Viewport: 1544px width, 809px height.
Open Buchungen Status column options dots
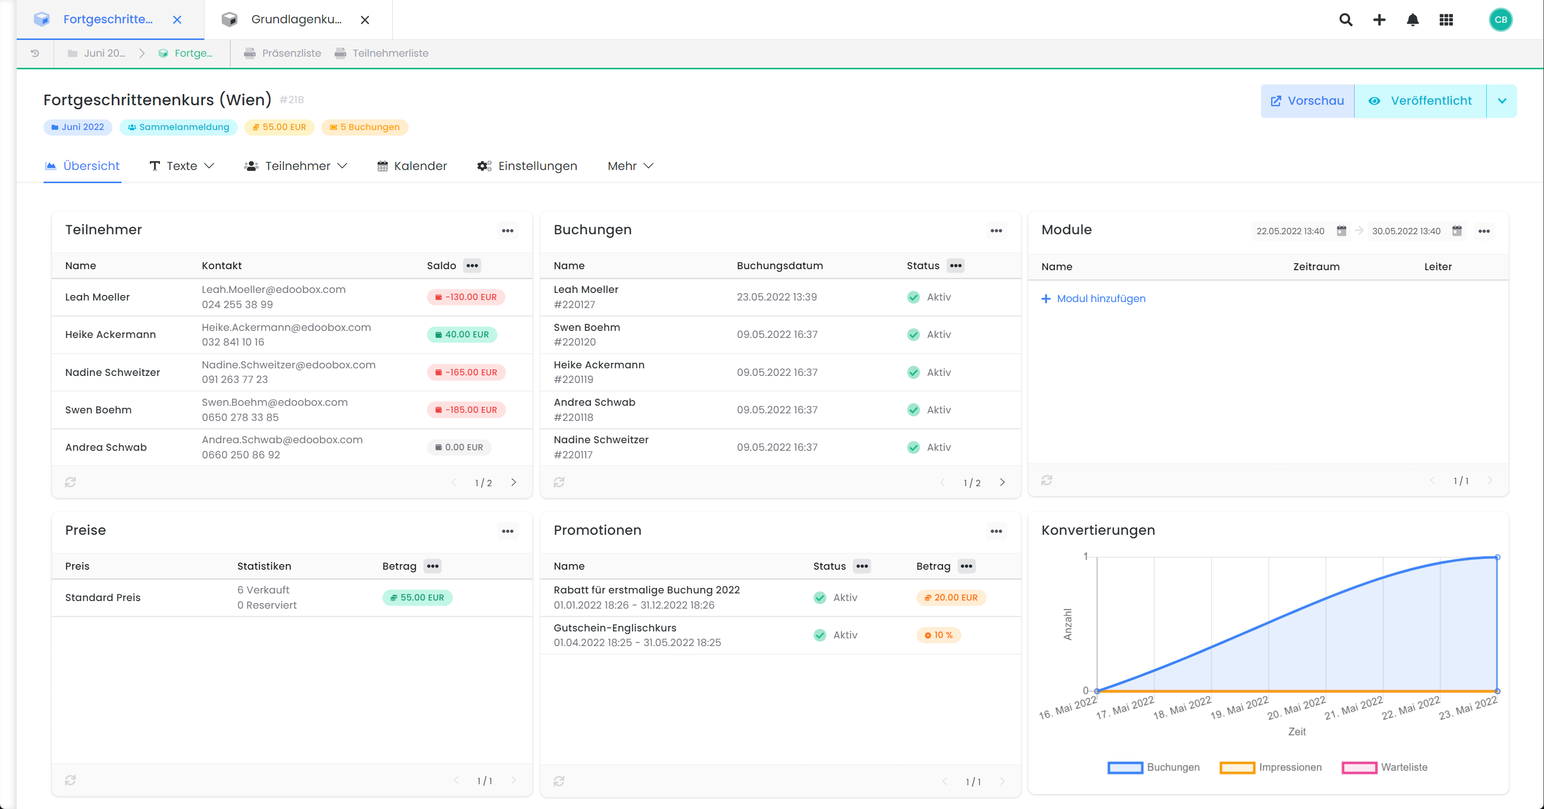(x=955, y=266)
